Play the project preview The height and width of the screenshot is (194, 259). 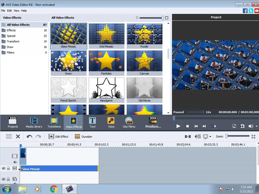pos(178,126)
